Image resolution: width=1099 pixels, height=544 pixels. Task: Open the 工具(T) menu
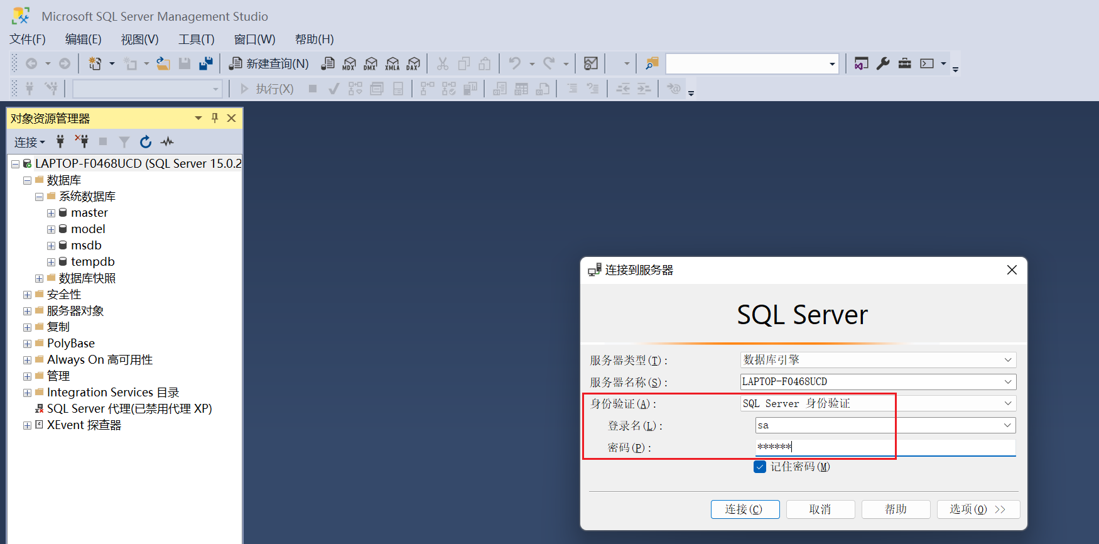point(197,39)
